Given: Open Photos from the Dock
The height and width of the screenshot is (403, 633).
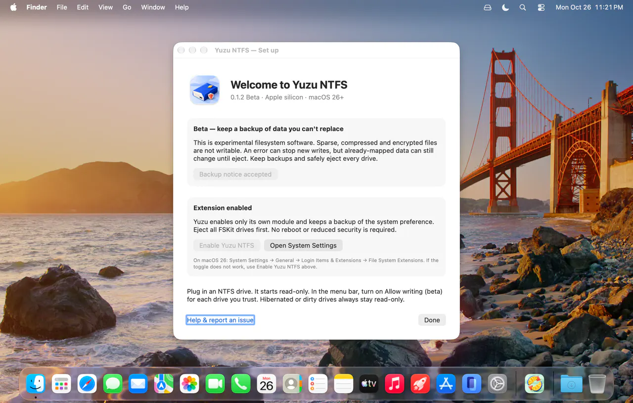Looking at the screenshot, I should [189, 384].
